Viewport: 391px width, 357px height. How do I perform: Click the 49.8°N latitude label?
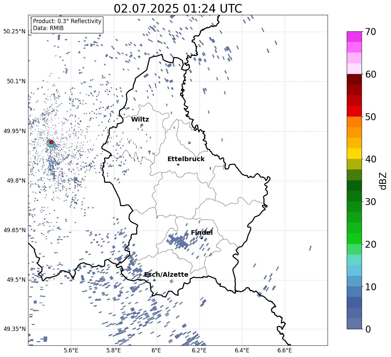16,181
